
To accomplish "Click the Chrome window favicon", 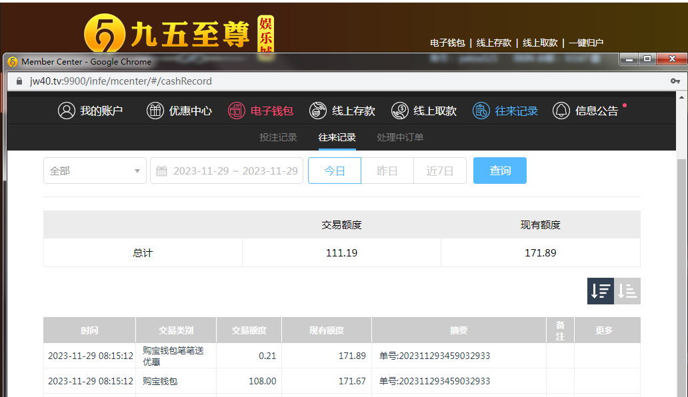I will pos(13,62).
